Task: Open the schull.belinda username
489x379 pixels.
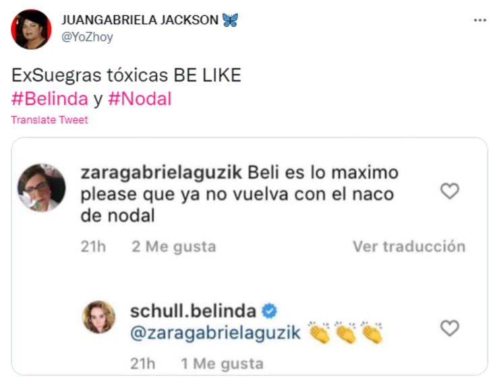Action: coord(193,311)
